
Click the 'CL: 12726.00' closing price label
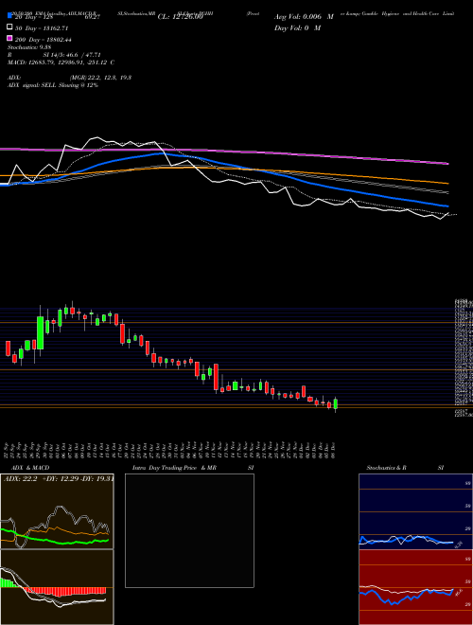point(181,17)
